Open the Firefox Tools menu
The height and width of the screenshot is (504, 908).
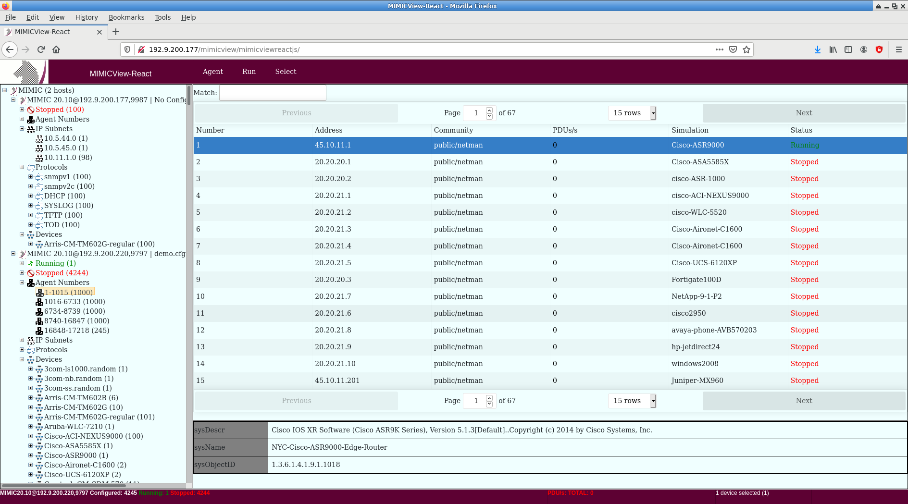click(x=162, y=17)
